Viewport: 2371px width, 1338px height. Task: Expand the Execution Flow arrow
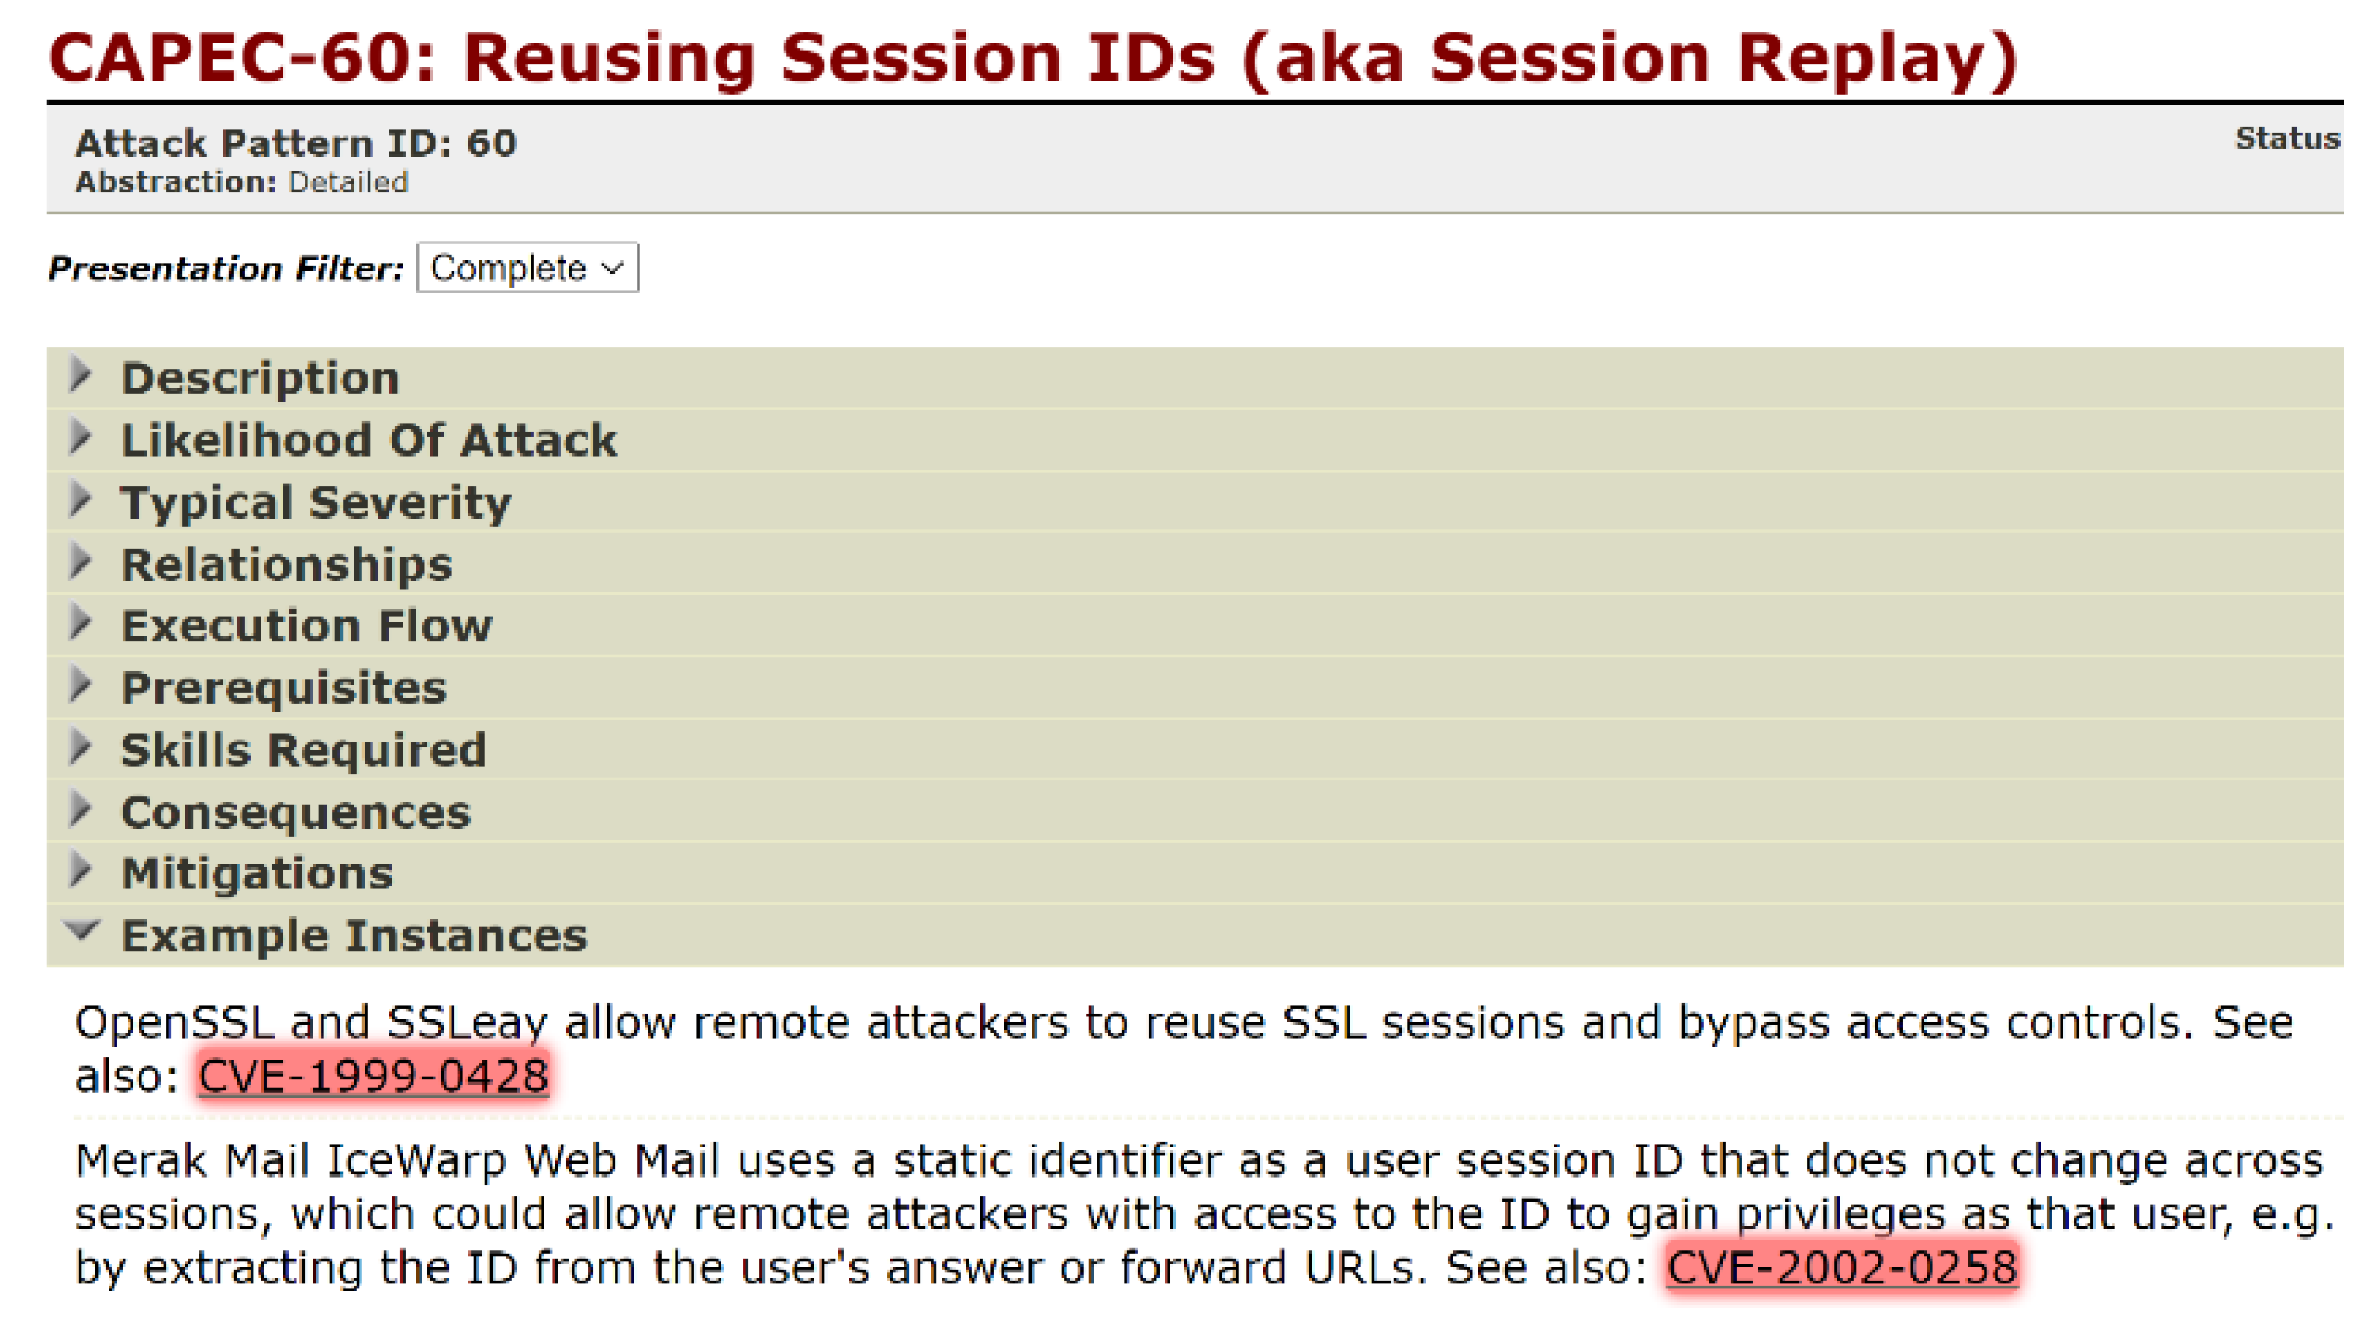pyautogui.click(x=81, y=623)
